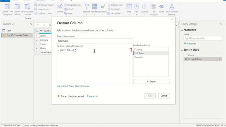Click Azure Machine Learning icon
This screenshot has height=127, width=226.
tap(172, 6)
